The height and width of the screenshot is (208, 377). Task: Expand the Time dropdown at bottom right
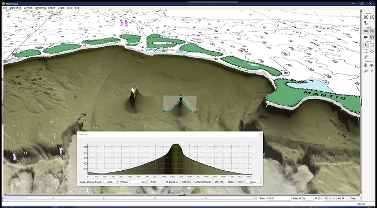coord(354,199)
